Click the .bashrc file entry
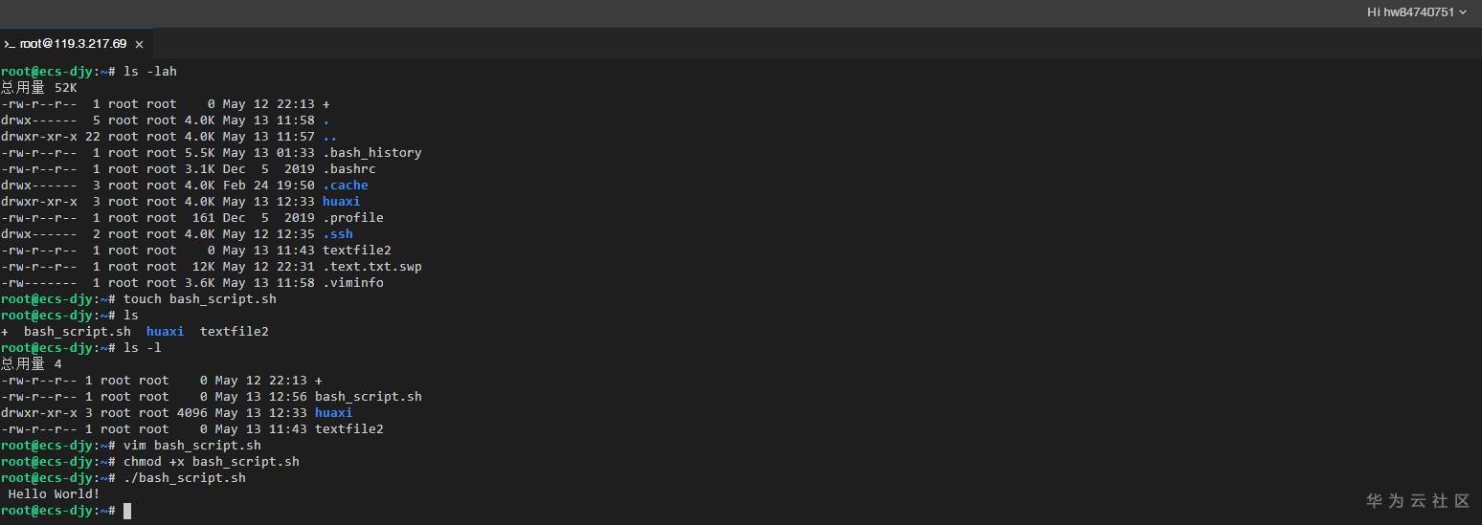The width and height of the screenshot is (1482, 525). coord(349,169)
